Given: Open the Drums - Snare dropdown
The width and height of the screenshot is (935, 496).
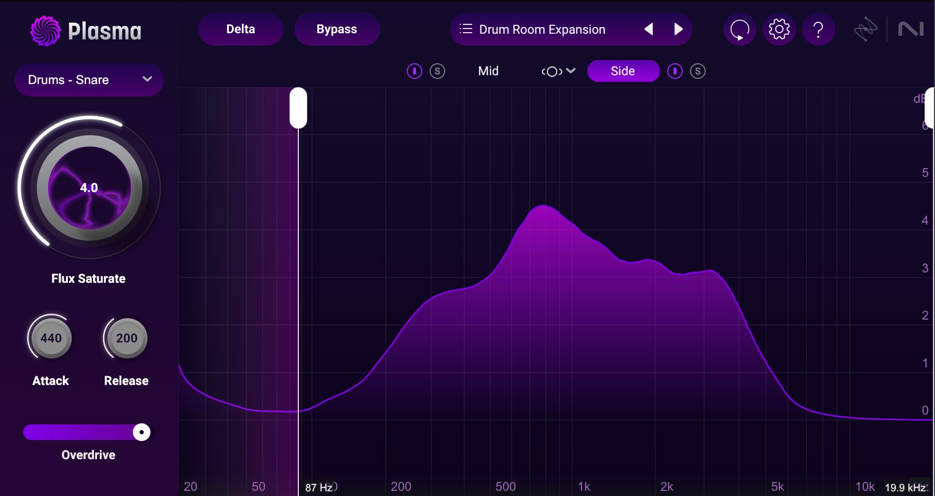Looking at the screenshot, I should click(89, 80).
